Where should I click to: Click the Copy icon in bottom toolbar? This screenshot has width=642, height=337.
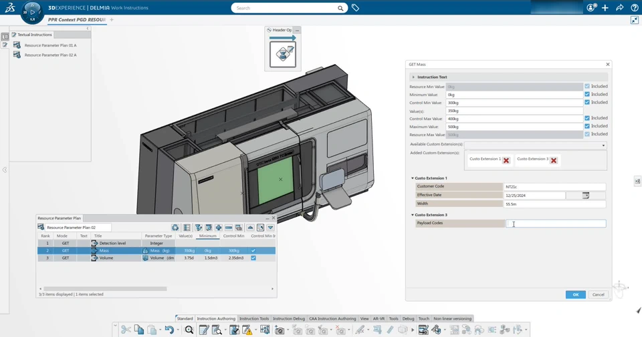[139, 330]
